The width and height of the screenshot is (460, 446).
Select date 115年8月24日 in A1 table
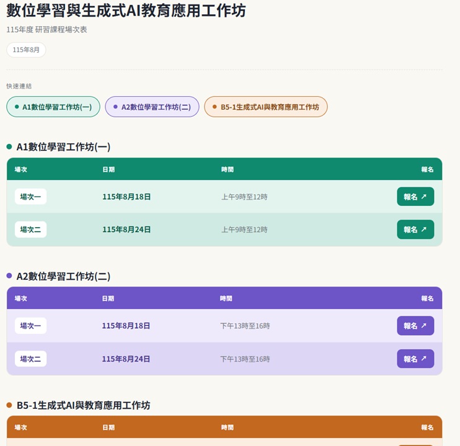[126, 230]
